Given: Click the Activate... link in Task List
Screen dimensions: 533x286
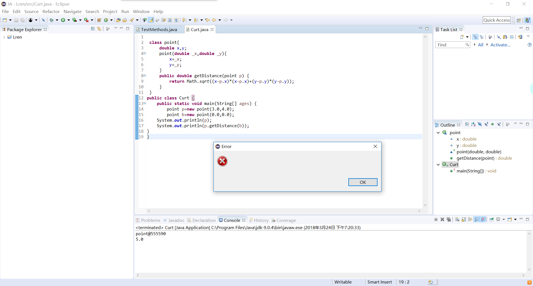Looking at the screenshot, I should tap(500, 45).
